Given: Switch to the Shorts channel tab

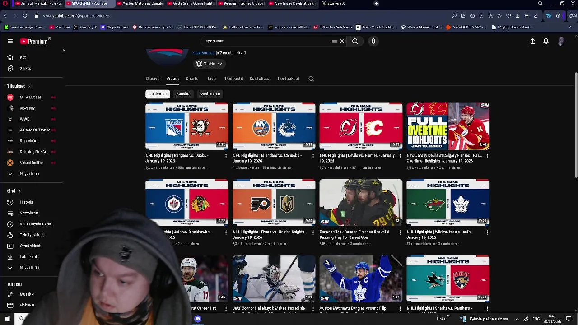Looking at the screenshot, I should click(x=192, y=79).
